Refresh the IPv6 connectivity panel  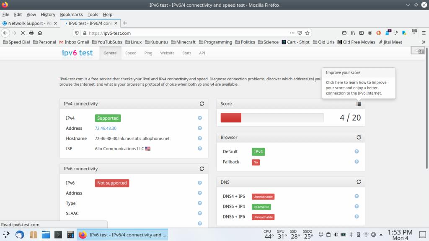pos(202,169)
